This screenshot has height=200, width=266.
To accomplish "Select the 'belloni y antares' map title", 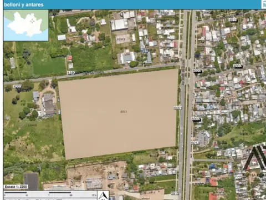I will (x=24, y=4).
